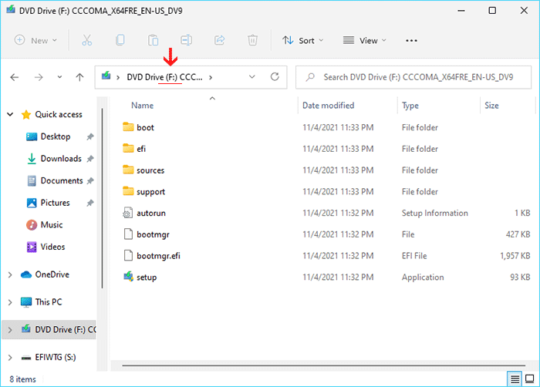
Task: Switch to details view layout button
Action: (515, 379)
